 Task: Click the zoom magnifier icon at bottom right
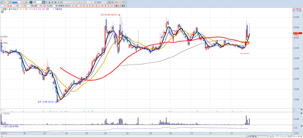point(294,136)
